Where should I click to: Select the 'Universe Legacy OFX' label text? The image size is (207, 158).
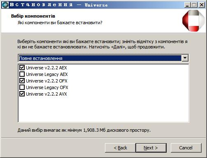coord(47,87)
